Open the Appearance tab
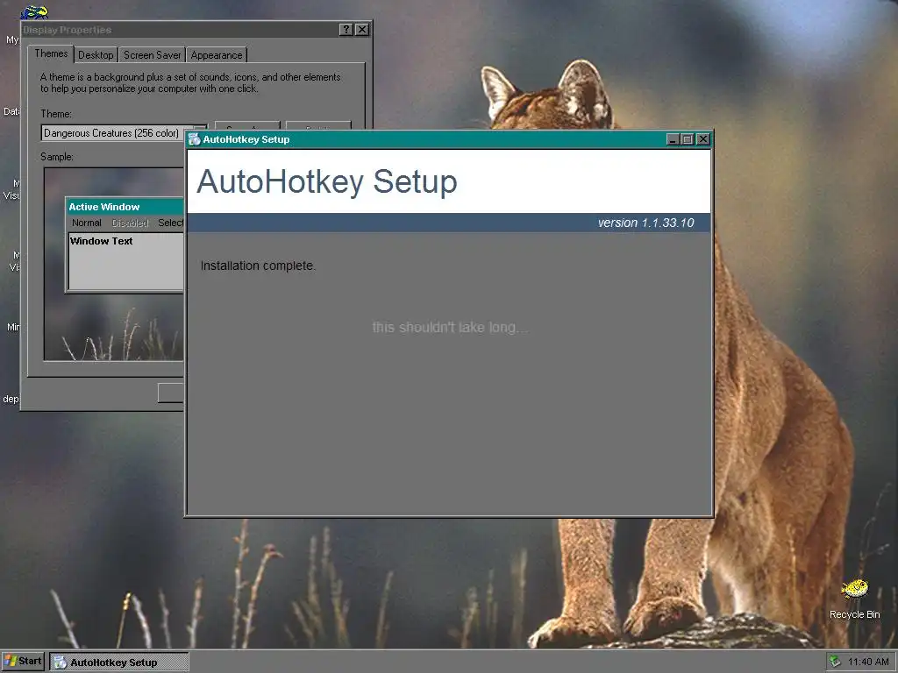The height and width of the screenshot is (673, 898). (217, 55)
